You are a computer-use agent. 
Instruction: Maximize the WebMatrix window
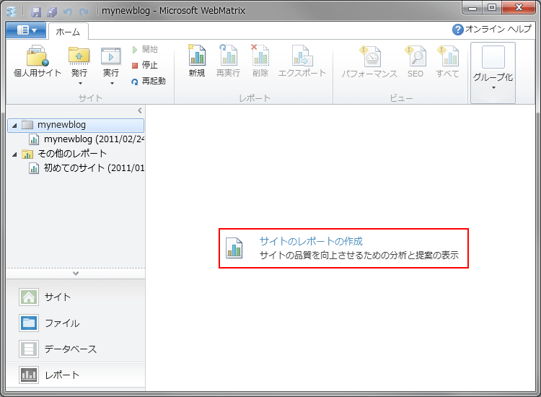click(x=492, y=8)
